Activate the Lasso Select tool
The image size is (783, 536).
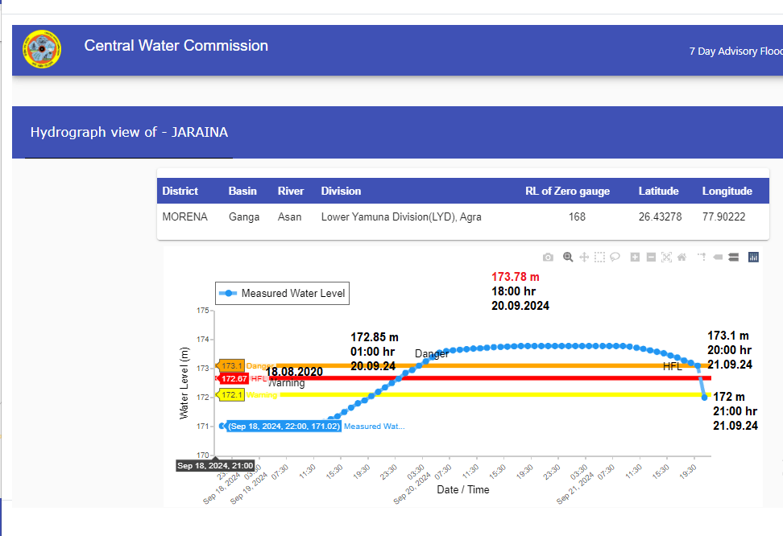point(615,258)
